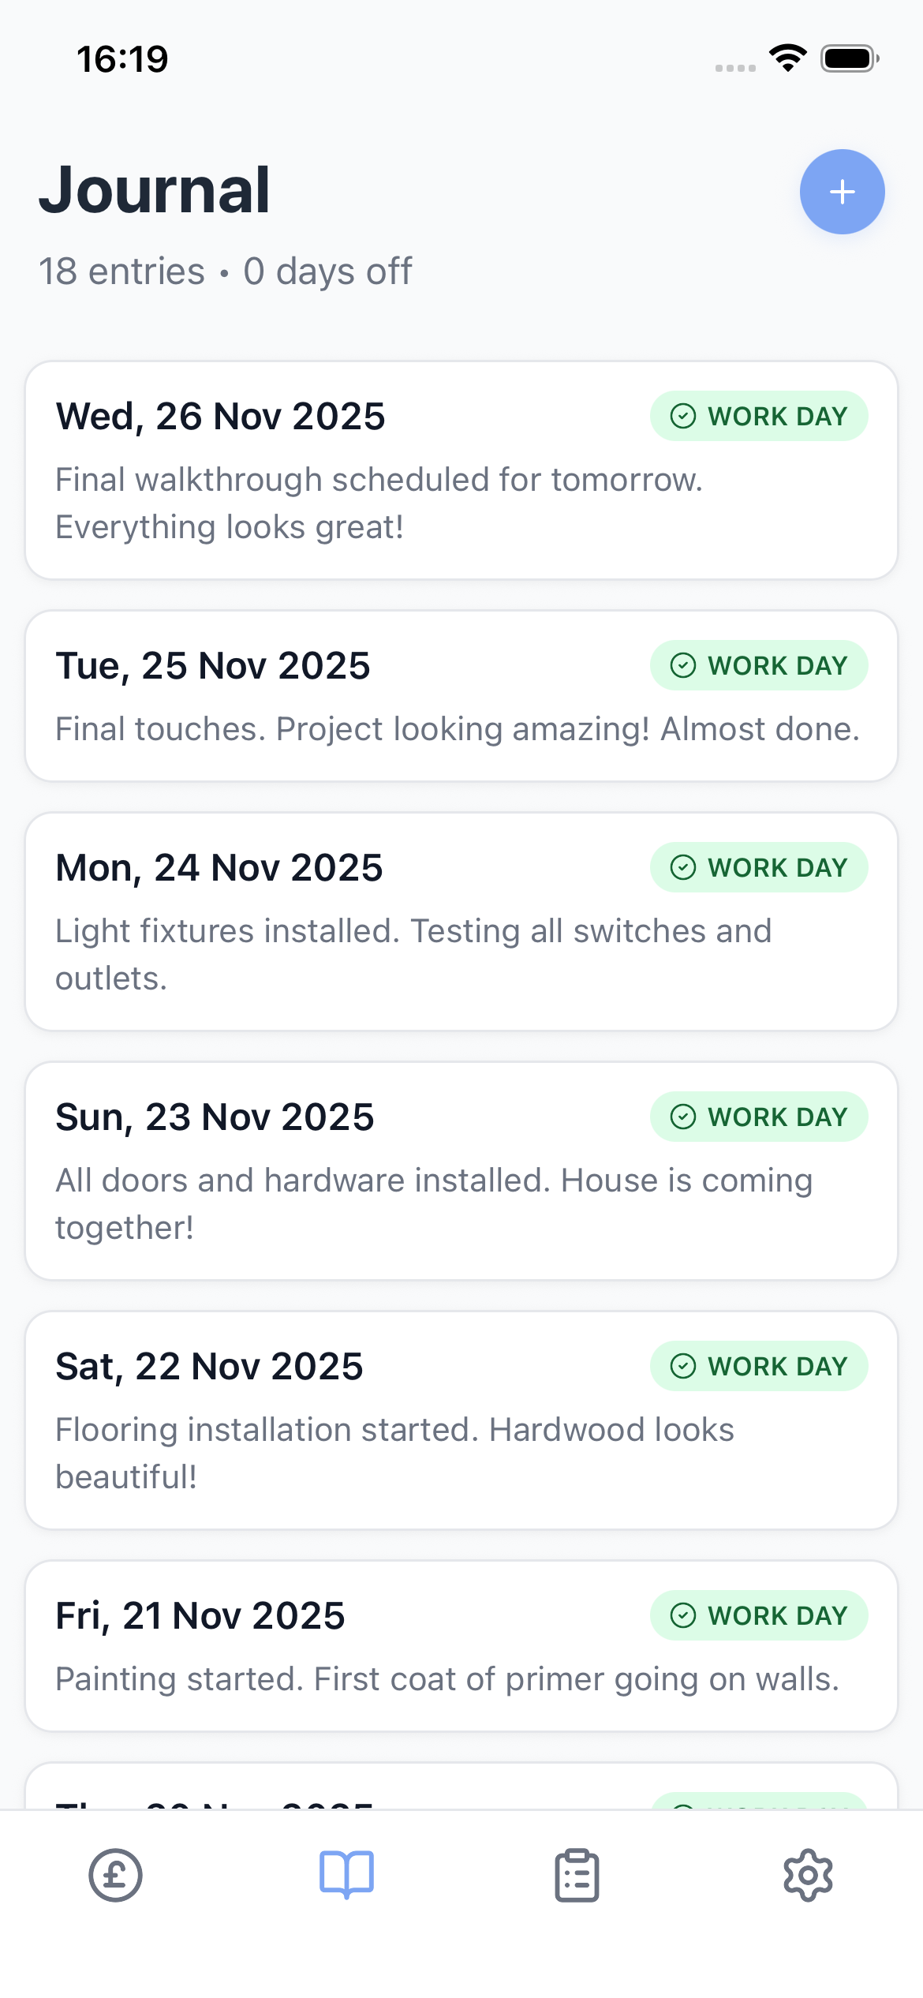Select the 18 entries summary text
Image resolution: width=923 pixels, height=1998 pixels.
pos(226,271)
